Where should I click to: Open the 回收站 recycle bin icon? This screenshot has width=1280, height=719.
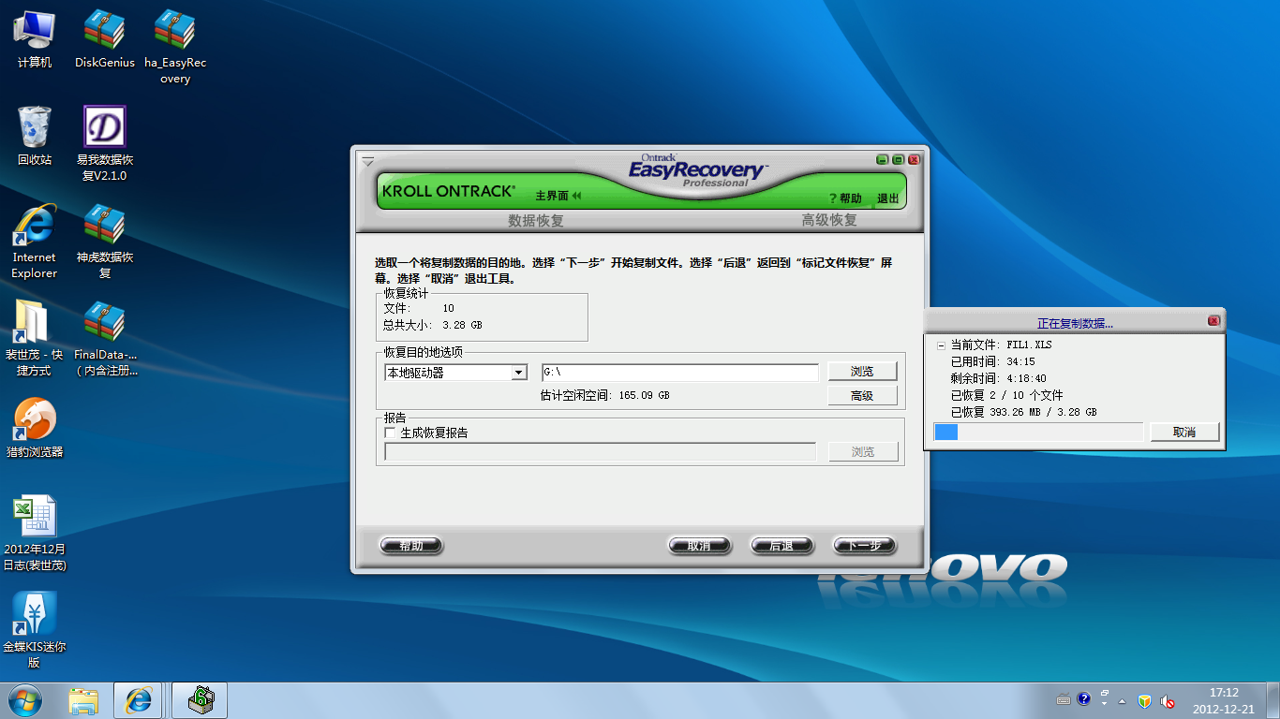pyautogui.click(x=35, y=136)
